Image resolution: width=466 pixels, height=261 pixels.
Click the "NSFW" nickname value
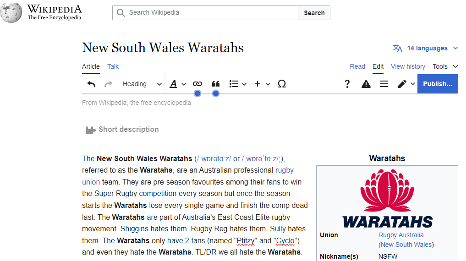(x=388, y=256)
